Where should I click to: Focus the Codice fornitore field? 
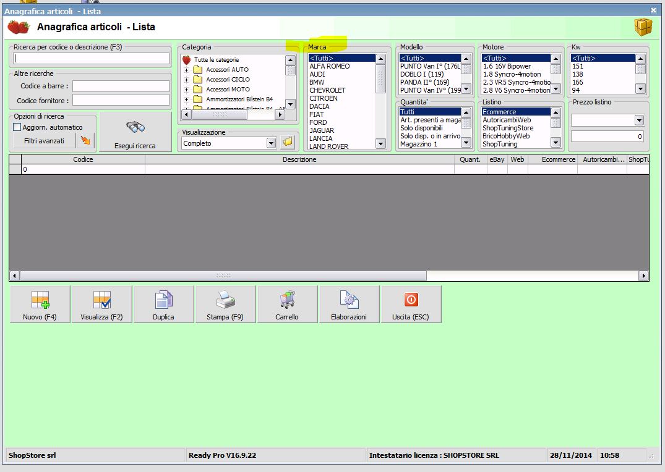point(121,100)
